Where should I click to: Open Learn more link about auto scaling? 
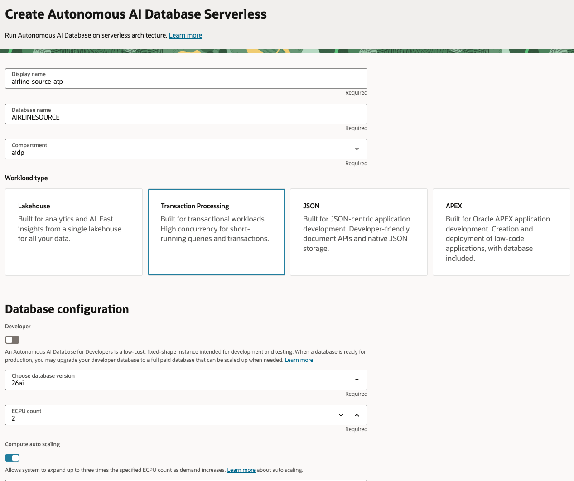tap(241, 470)
